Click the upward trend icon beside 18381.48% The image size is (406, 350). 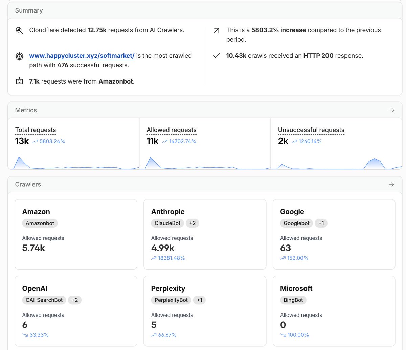[154, 258]
